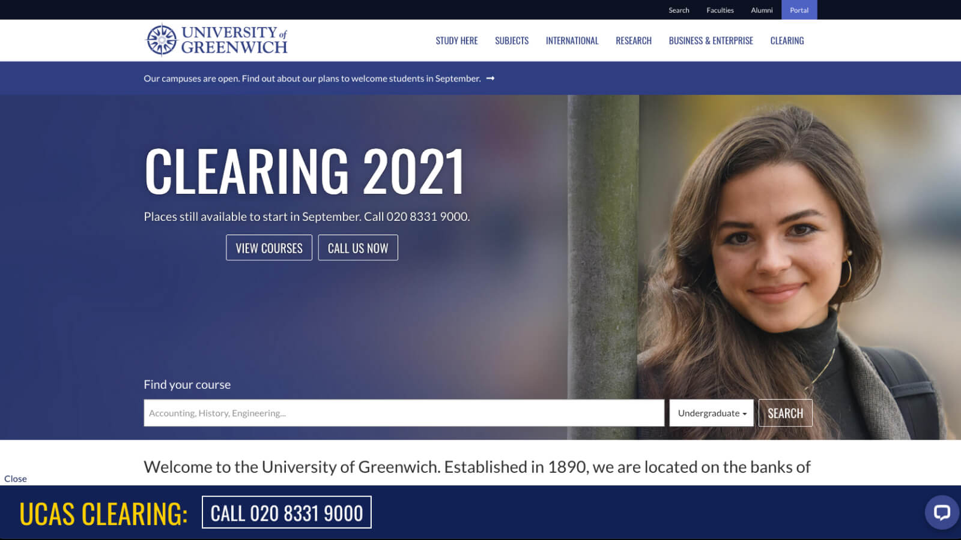Click the Call 020 8331 9000 banner button
Screen dimensions: 961x540
click(286, 512)
